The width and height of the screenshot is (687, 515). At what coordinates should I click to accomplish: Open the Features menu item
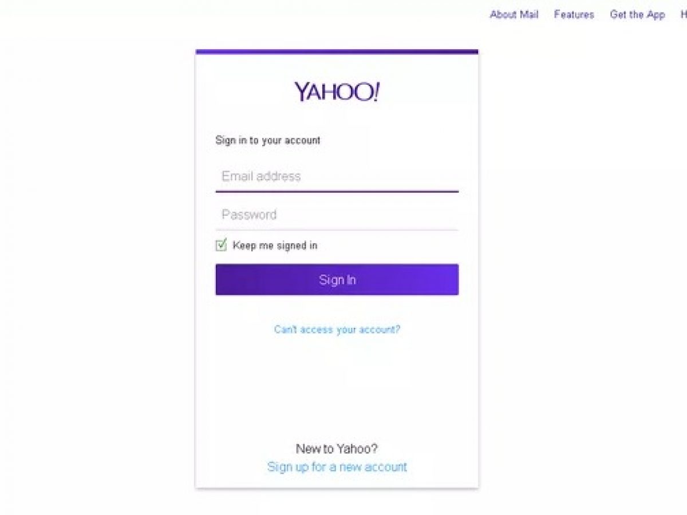click(574, 14)
